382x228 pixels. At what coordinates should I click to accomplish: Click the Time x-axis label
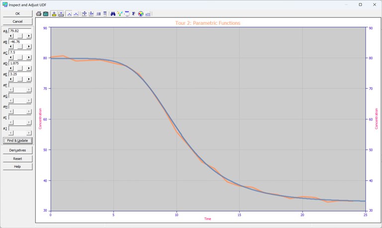[x=207, y=219]
